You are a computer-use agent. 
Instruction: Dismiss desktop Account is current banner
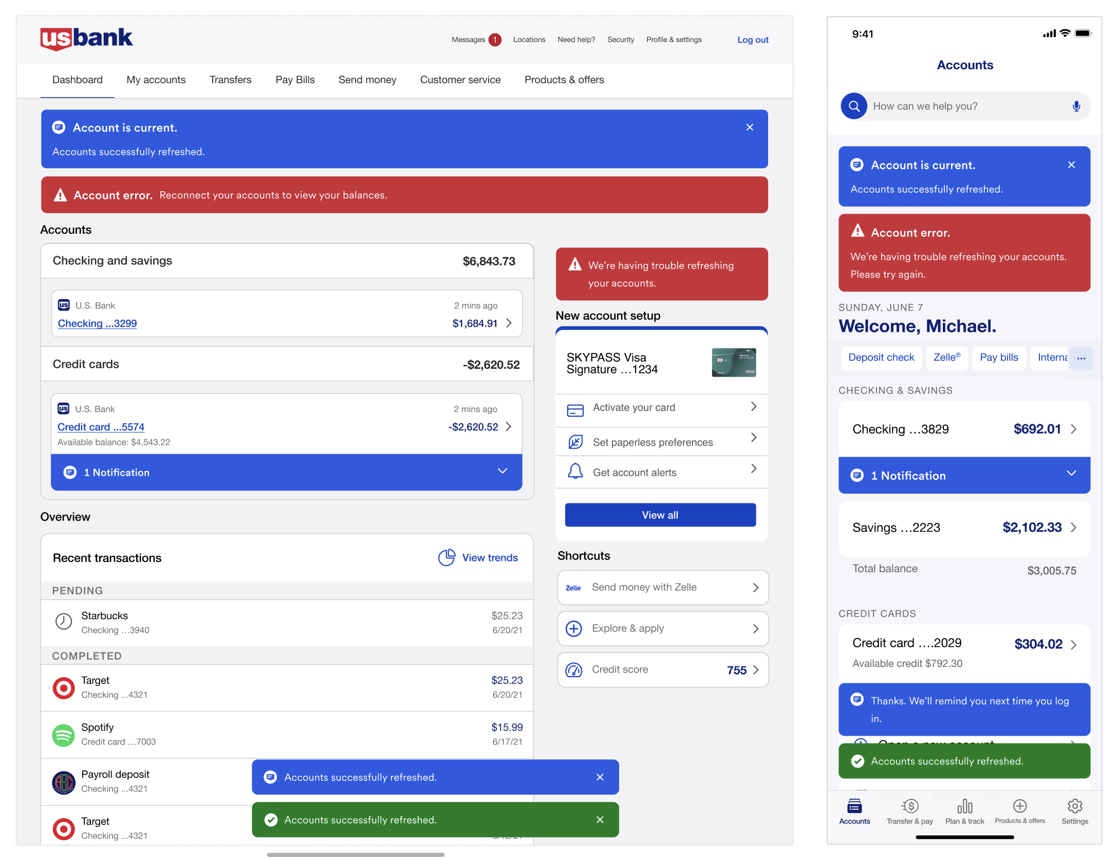click(x=750, y=127)
